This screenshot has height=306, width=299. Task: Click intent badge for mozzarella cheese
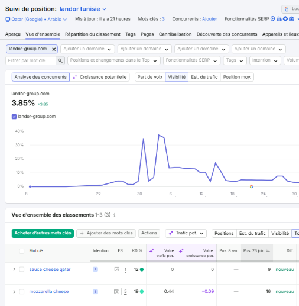click(95, 292)
